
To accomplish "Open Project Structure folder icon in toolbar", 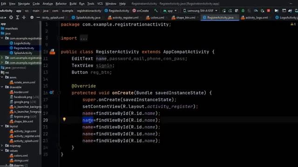I will click(x=277, y=11).
